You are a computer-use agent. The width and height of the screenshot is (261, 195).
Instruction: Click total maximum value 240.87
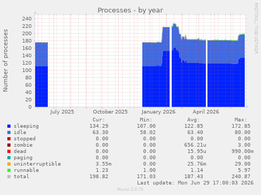[241, 177]
